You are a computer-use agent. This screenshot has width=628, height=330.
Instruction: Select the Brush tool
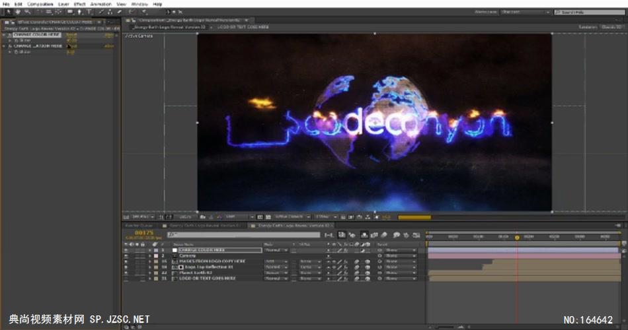tap(101, 12)
